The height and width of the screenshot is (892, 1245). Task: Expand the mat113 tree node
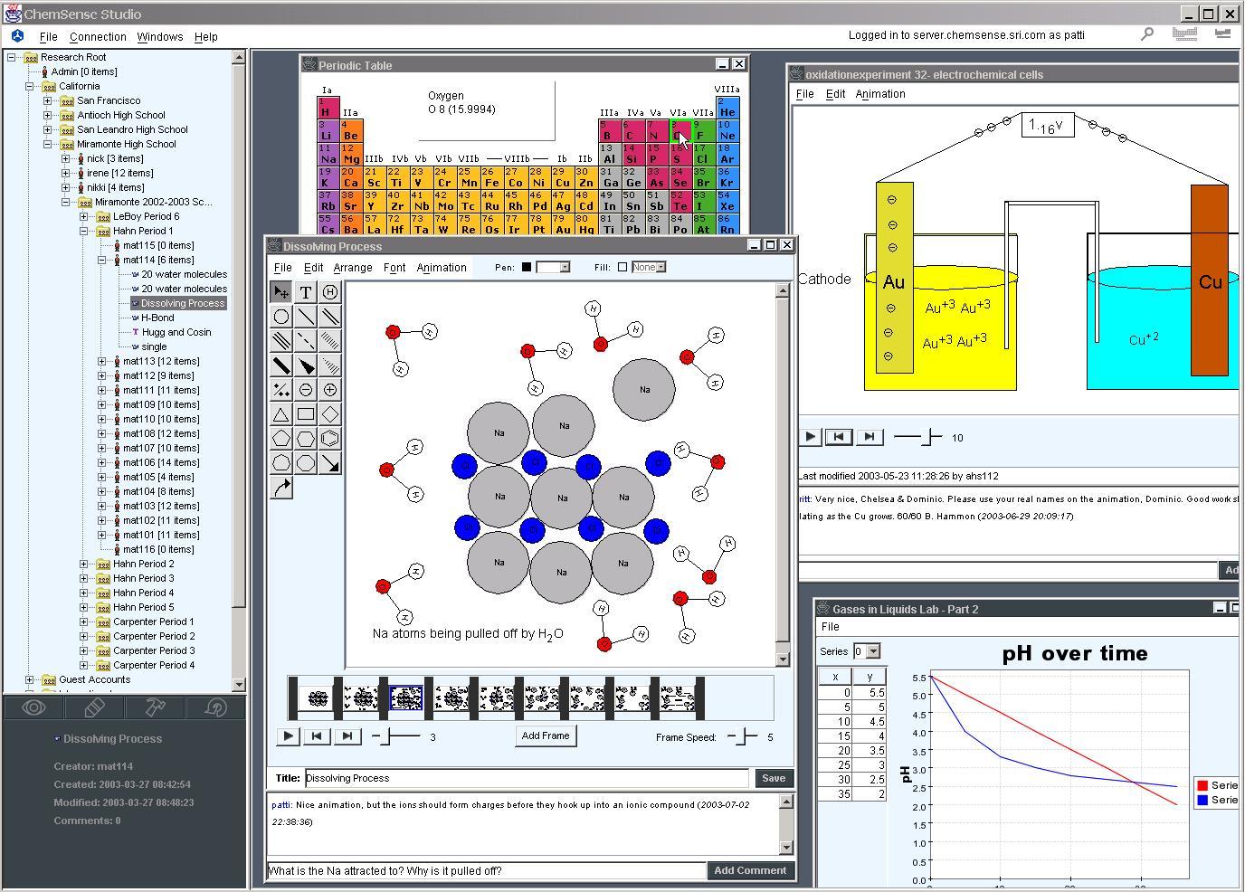(x=101, y=361)
